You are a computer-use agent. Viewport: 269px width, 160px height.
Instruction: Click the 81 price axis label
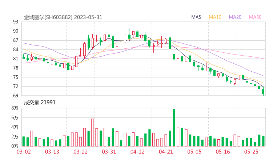[x=16, y=59]
